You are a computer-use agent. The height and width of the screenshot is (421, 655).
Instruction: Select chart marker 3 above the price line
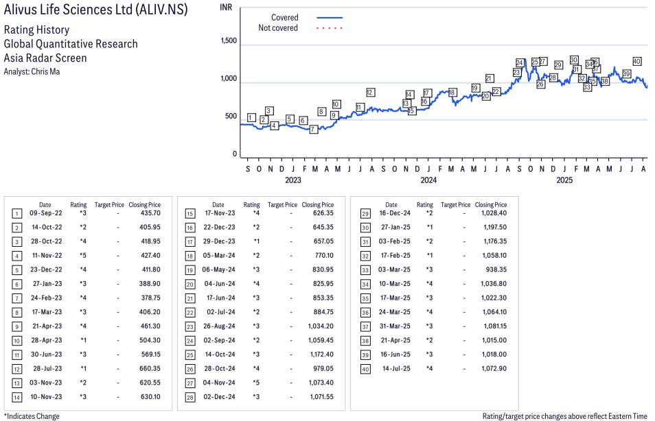pos(269,111)
